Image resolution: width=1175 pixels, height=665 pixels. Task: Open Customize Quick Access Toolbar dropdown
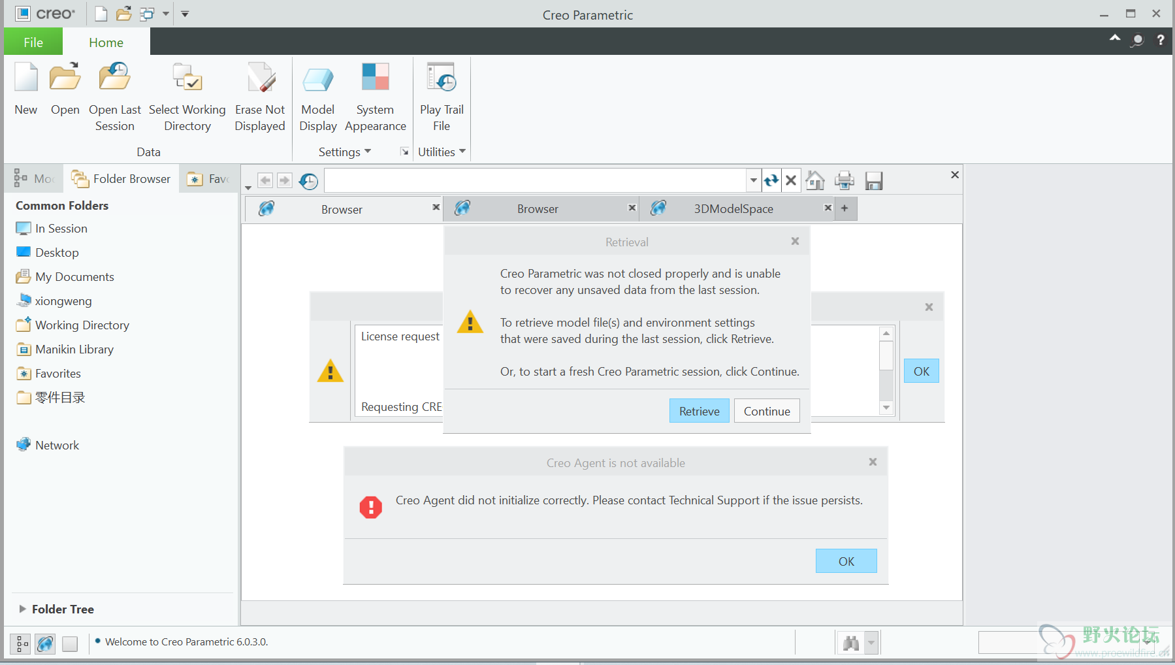(x=185, y=14)
